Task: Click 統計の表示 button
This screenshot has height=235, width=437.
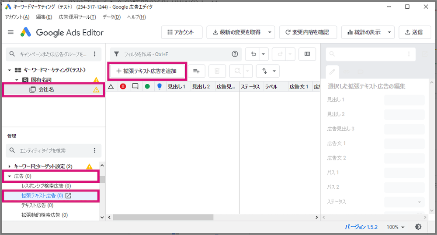Action: tap(364, 32)
